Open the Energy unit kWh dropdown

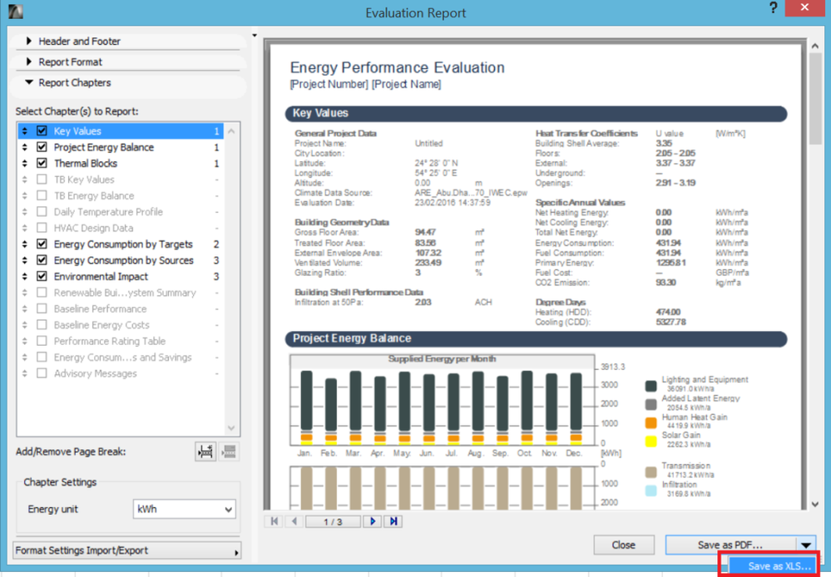184,509
